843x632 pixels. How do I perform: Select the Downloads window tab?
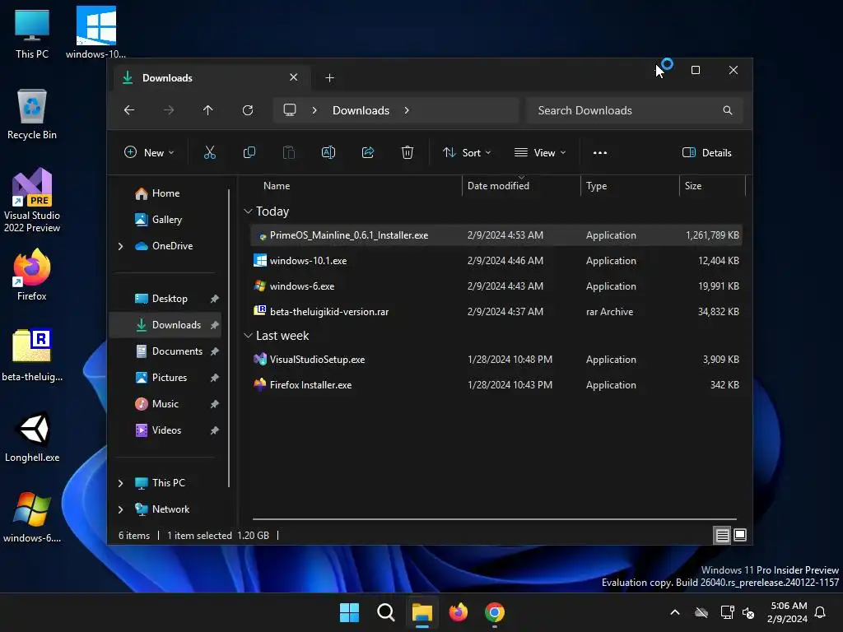(x=212, y=78)
